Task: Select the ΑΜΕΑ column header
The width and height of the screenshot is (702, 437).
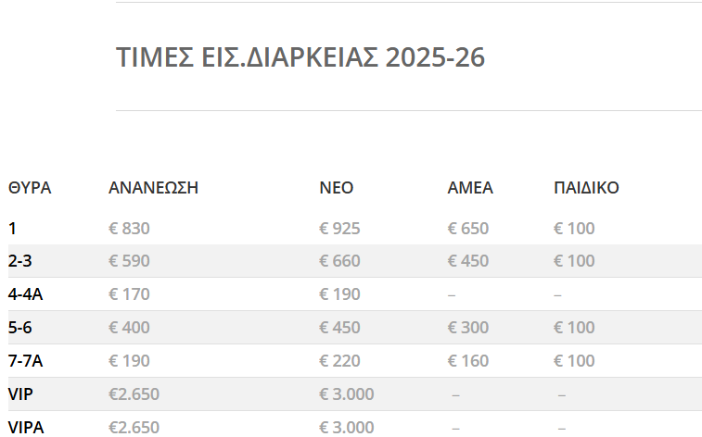Action: 470,188
